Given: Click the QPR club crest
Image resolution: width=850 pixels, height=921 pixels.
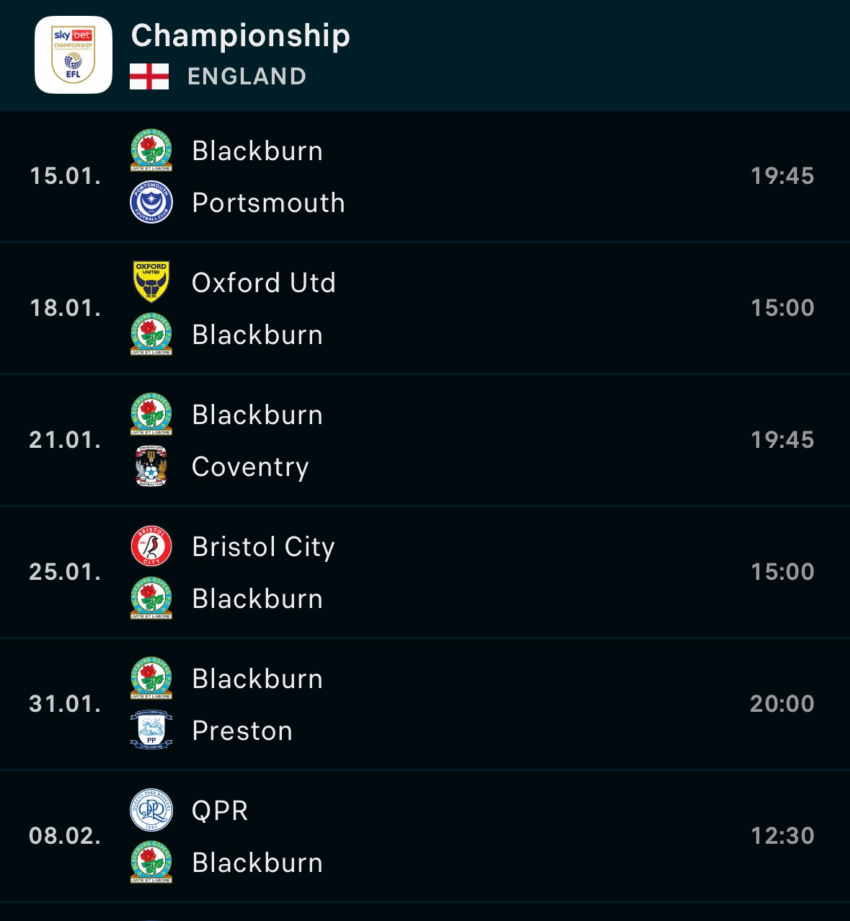Looking at the screenshot, I should (x=151, y=810).
